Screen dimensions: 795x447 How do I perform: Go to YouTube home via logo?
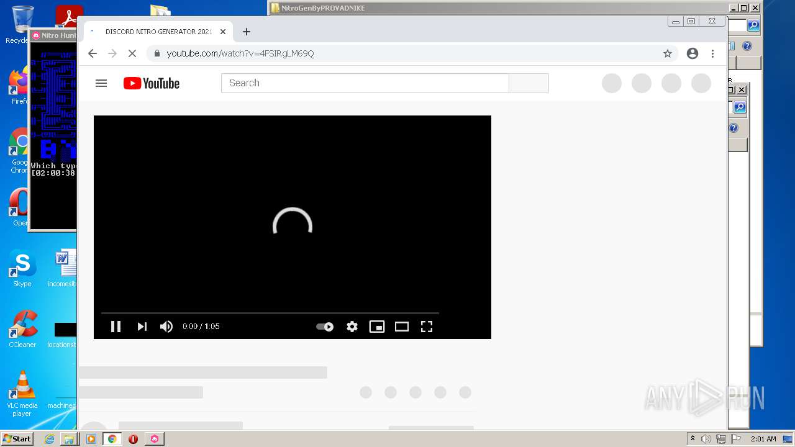tap(152, 83)
